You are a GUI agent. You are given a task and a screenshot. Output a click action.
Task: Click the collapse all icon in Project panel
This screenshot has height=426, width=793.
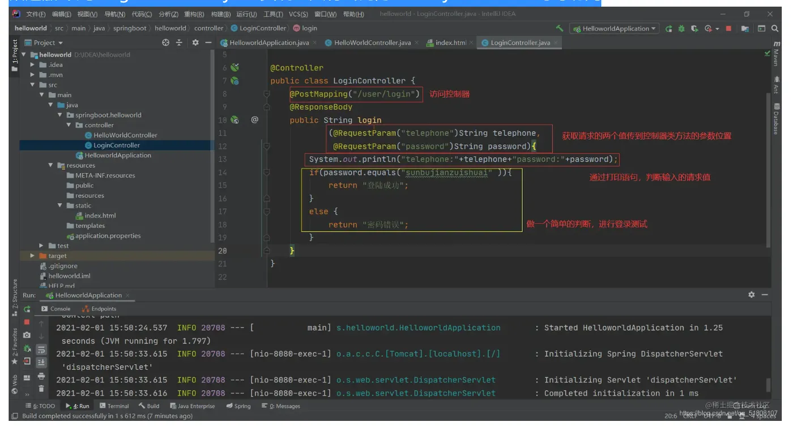[x=179, y=42]
